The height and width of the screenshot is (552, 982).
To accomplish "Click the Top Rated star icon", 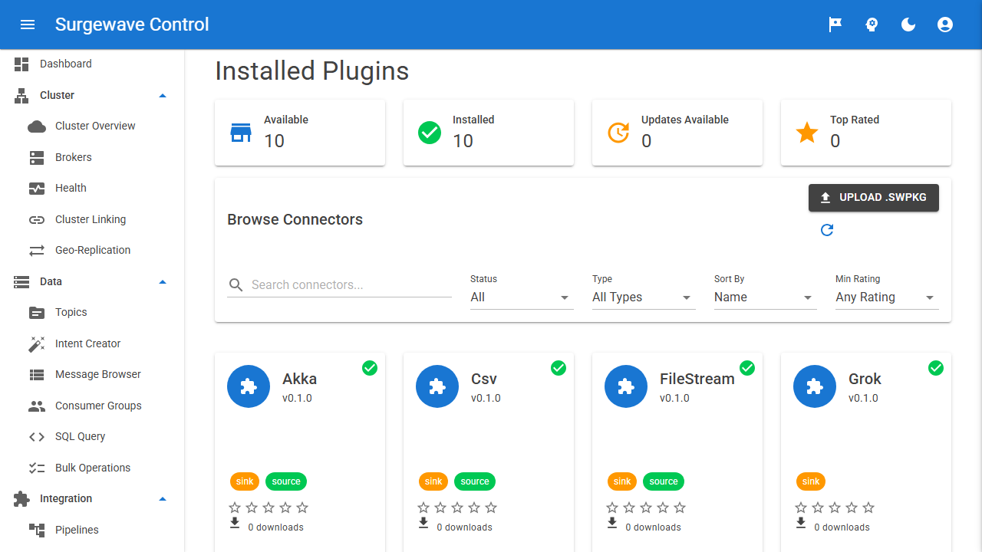I will pyautogui.click(x=807, y=133).
